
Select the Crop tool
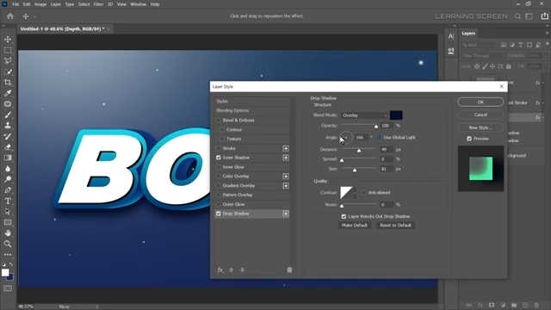coord(8,83)
